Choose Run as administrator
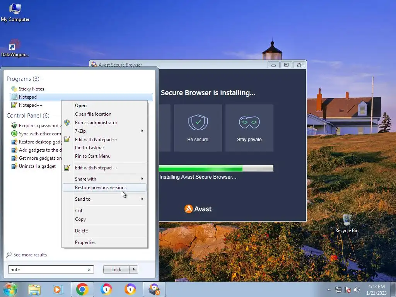Screen dimensions: 396x297 point(104,123)
